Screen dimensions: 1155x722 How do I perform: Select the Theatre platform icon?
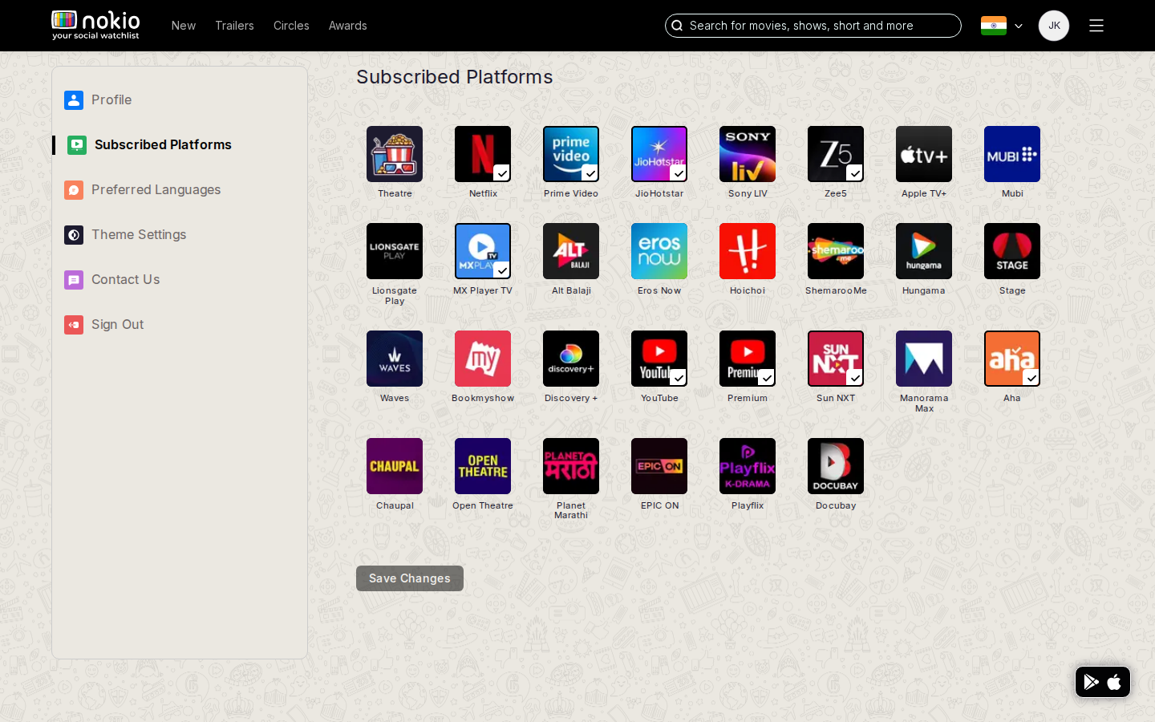click(x=395, y=154)
